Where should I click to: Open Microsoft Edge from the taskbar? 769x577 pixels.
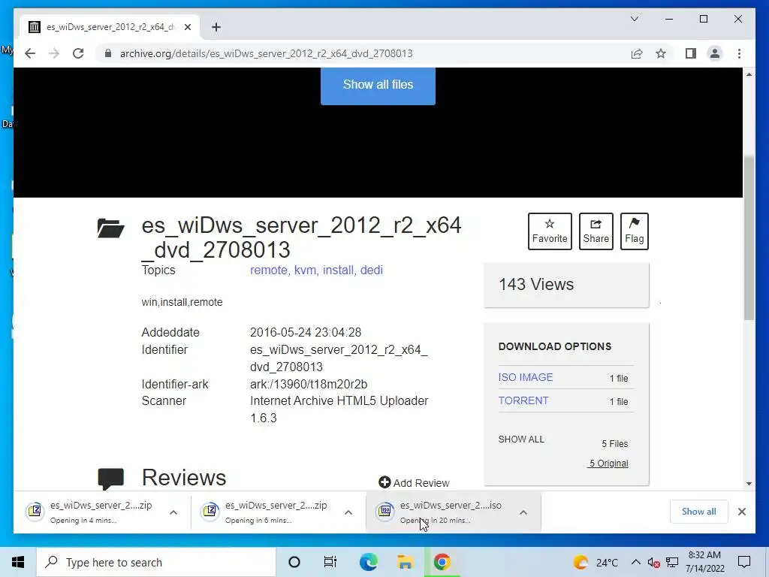(368, 562)
